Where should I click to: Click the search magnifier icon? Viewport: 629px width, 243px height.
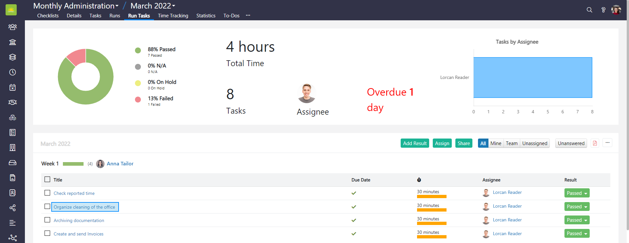pos(589,10)
